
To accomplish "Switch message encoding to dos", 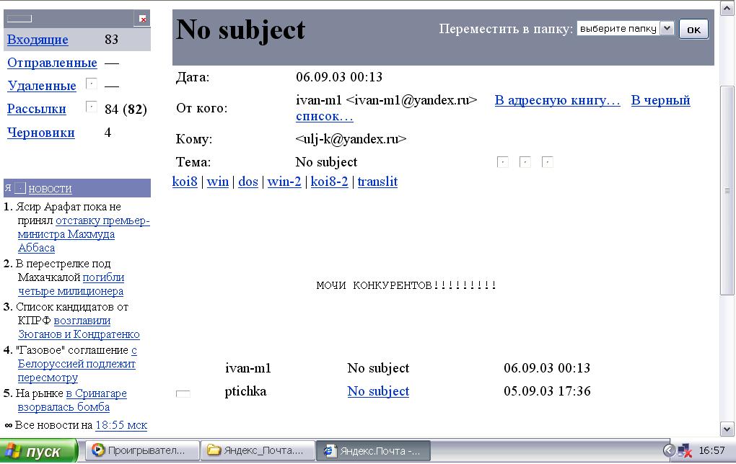I will [x=247, y=182].
